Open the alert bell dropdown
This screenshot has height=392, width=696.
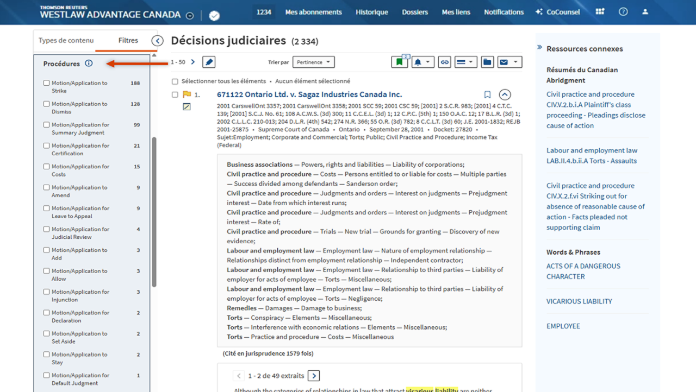(422, 62)
